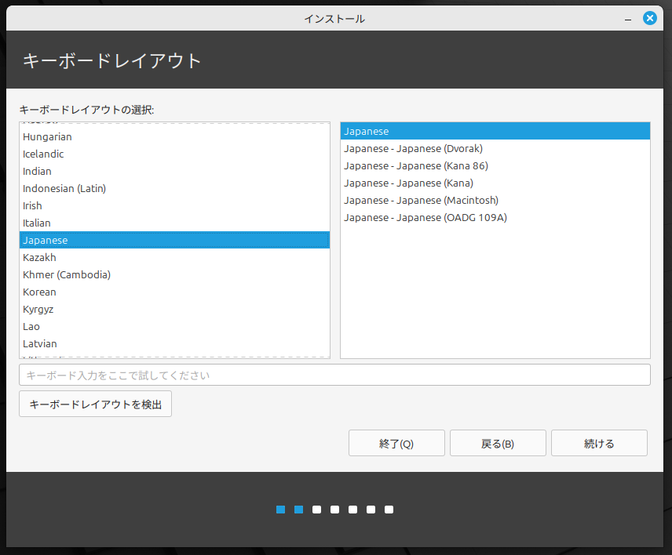
Task: Select Hungarian keyboard layout
Action: pos(47,137)
